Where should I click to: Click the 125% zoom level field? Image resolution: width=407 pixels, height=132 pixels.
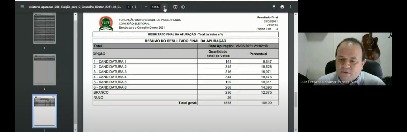click(155, 7)
